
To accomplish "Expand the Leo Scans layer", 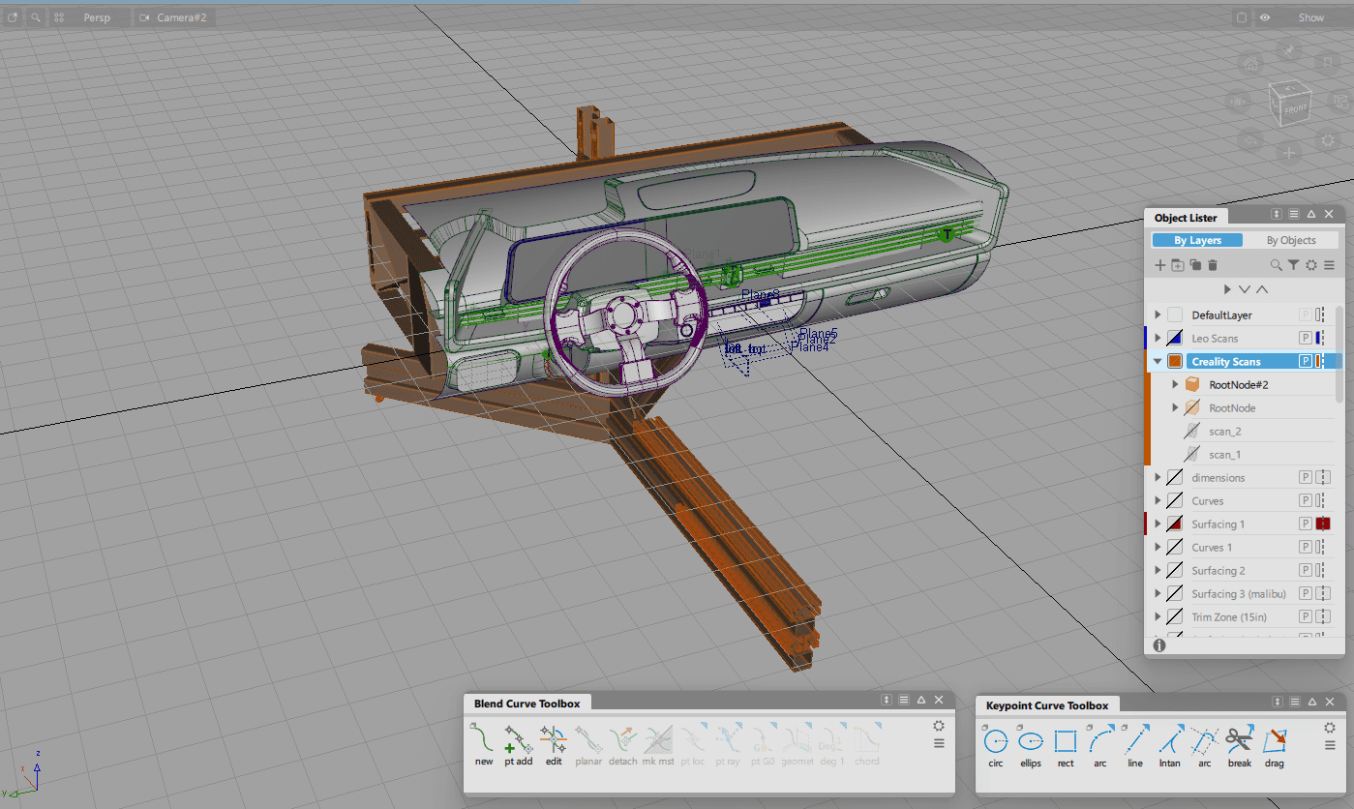I will pyautogui.click(x=1158, y=338).
